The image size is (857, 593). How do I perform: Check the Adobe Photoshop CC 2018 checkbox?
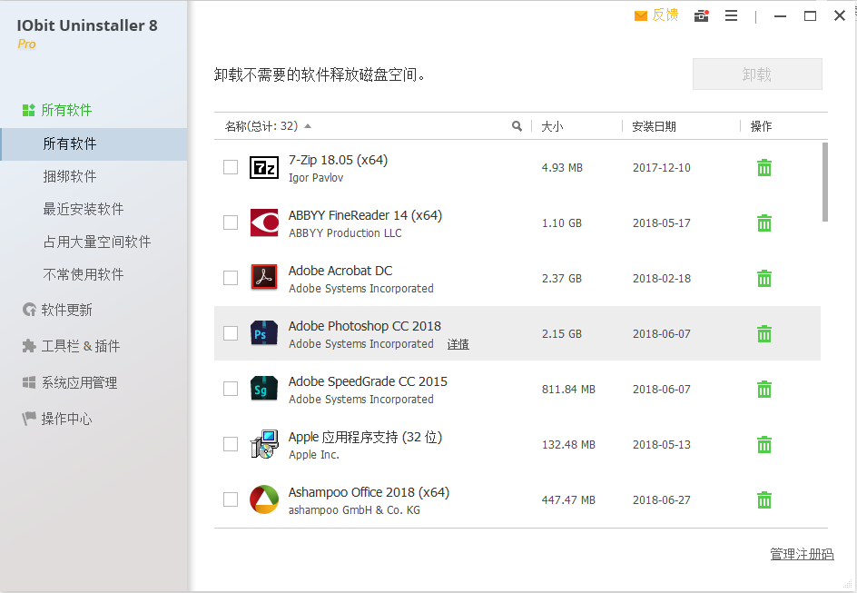[x=231, y=333]
